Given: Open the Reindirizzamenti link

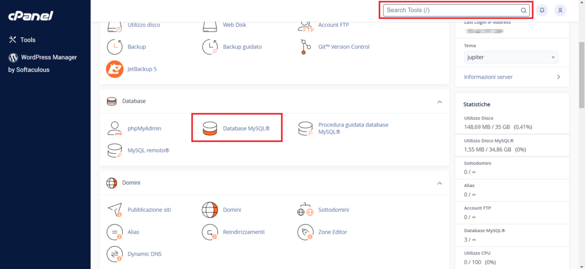Looking at the screenshot, I should coord(243,232).
